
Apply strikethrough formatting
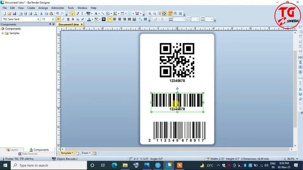coord(73,19)
